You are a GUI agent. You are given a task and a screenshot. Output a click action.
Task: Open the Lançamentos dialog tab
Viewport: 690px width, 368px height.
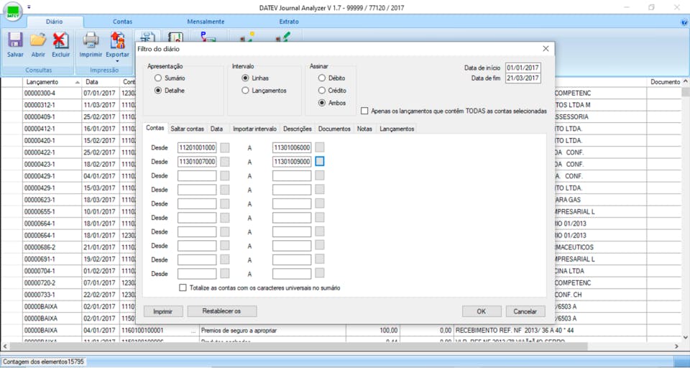397,129
